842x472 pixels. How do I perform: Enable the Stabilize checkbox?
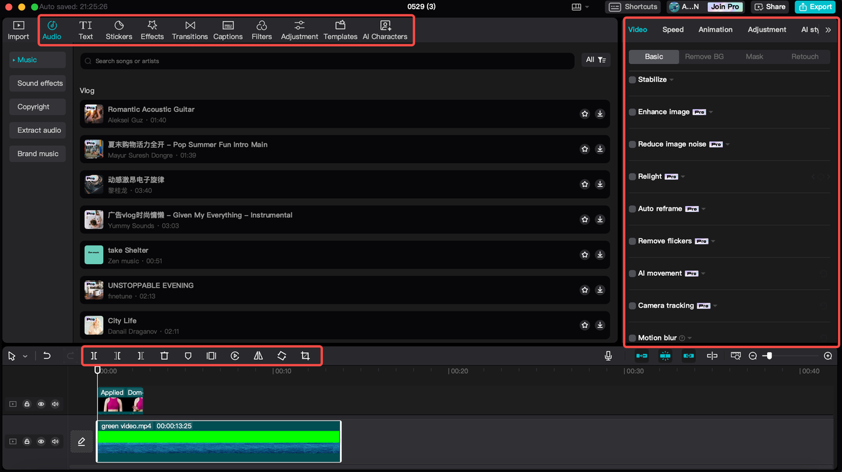click(x=632, y=80)
